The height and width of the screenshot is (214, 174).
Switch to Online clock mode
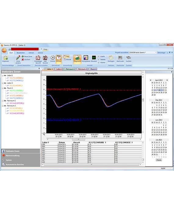[x=53, y=57]
